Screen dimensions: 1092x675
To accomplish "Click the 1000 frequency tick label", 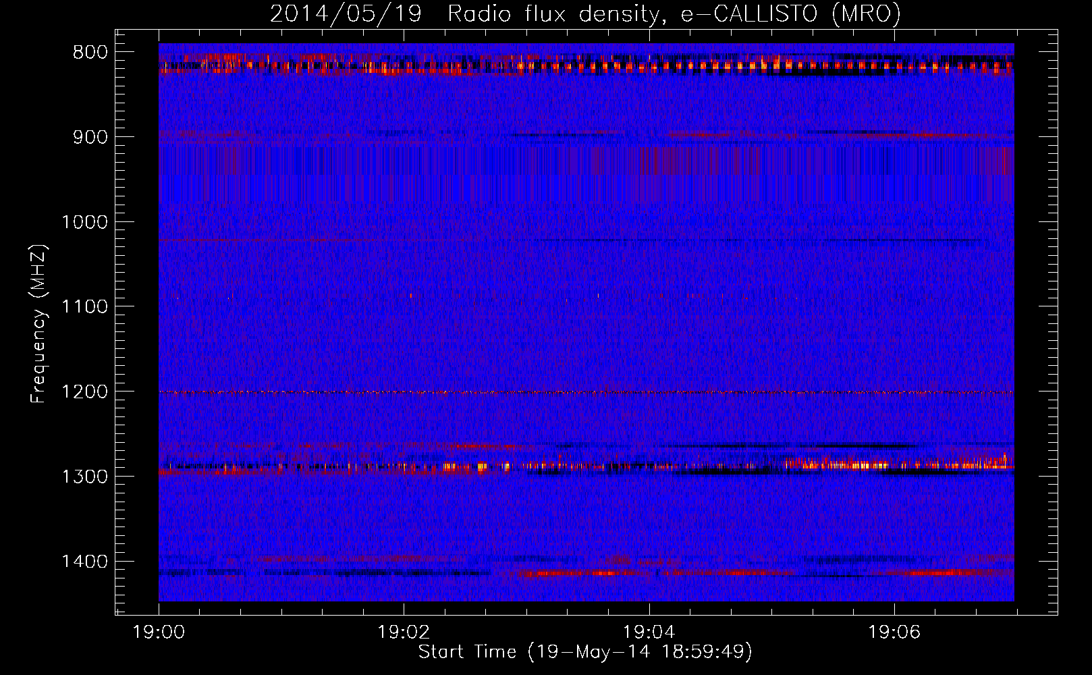I will tap(84, 222).
